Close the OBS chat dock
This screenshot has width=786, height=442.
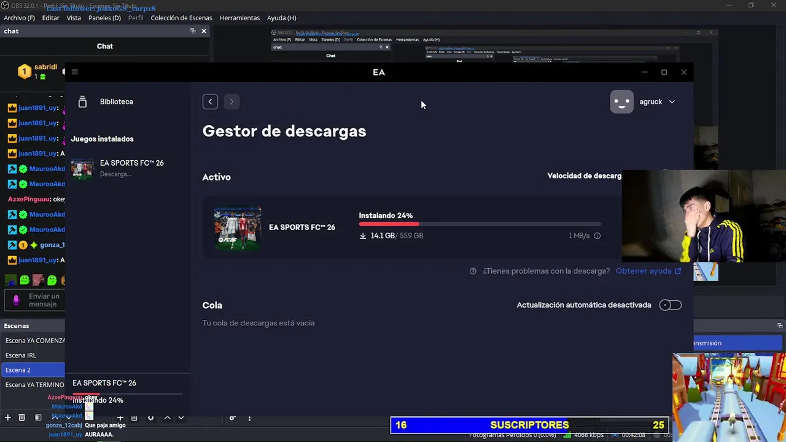point(204,31)
